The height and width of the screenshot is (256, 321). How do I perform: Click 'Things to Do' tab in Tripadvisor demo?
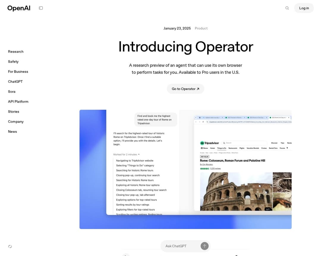tap(222, 148)
